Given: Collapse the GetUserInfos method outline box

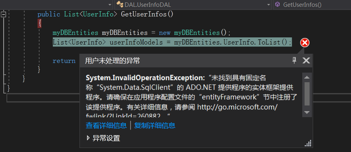Looking at the screenshot, I should (x=3, y=15).
